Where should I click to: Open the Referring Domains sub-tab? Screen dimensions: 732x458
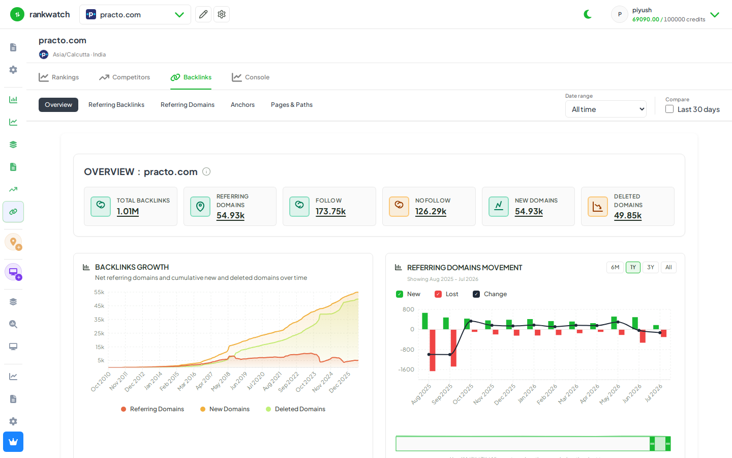188,105
